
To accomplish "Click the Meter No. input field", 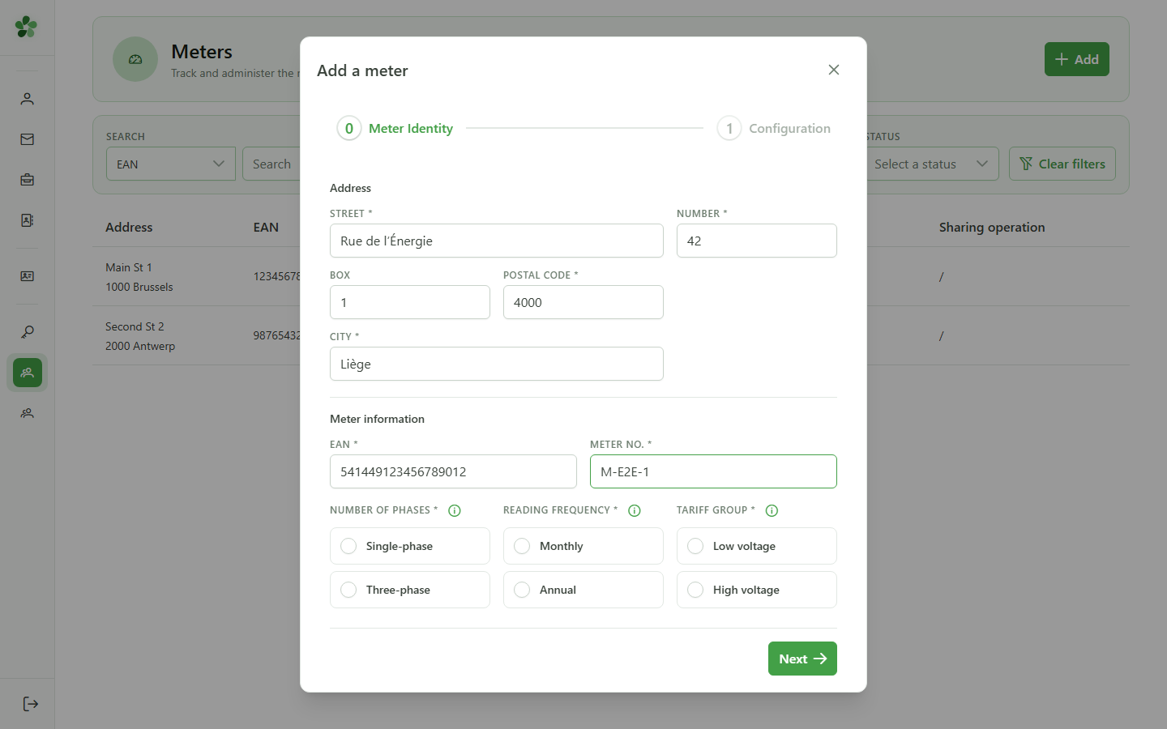I will pyautogui.click(x=713, y=471).
